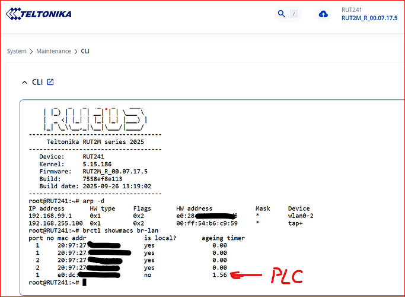Click the red PLC handwritten label

(286, 276)
